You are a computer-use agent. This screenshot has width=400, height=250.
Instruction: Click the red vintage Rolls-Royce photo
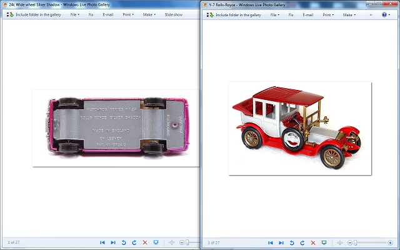[300, 128]
